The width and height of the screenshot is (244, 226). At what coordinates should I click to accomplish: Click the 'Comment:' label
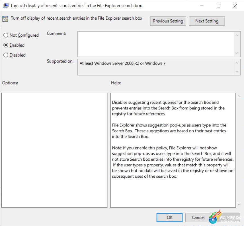(x=56, y=33)
